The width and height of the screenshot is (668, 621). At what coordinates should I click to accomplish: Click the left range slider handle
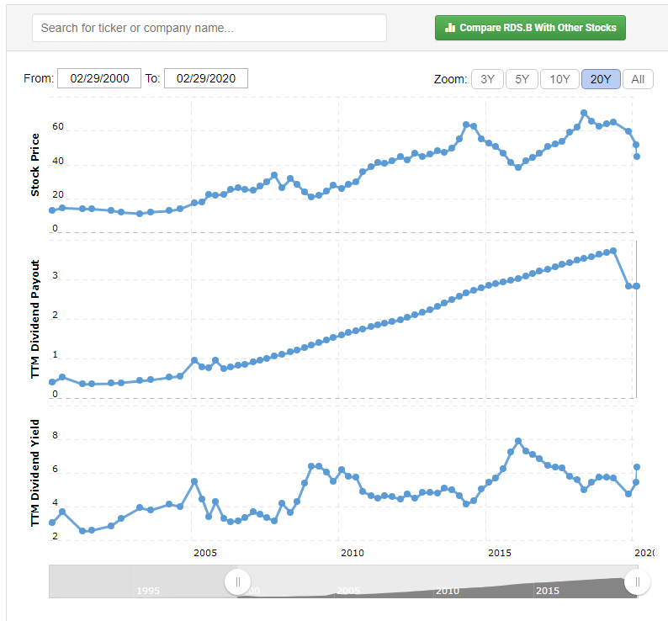click(238, 581)
